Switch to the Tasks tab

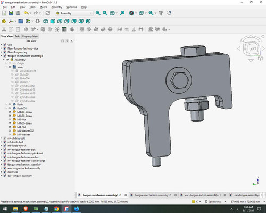(18, 36)
